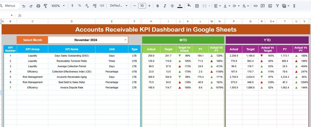Toggle italic formatting
The image size is (311, 127).
click(x=165, y=6)
